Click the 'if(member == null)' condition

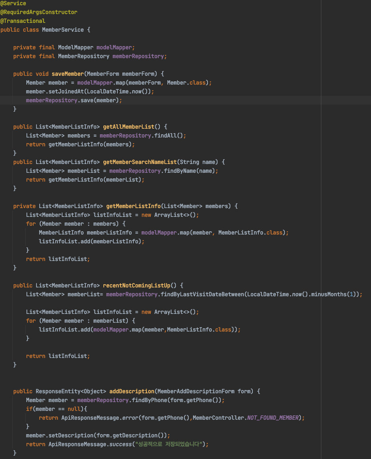click(x=55, y=409)
